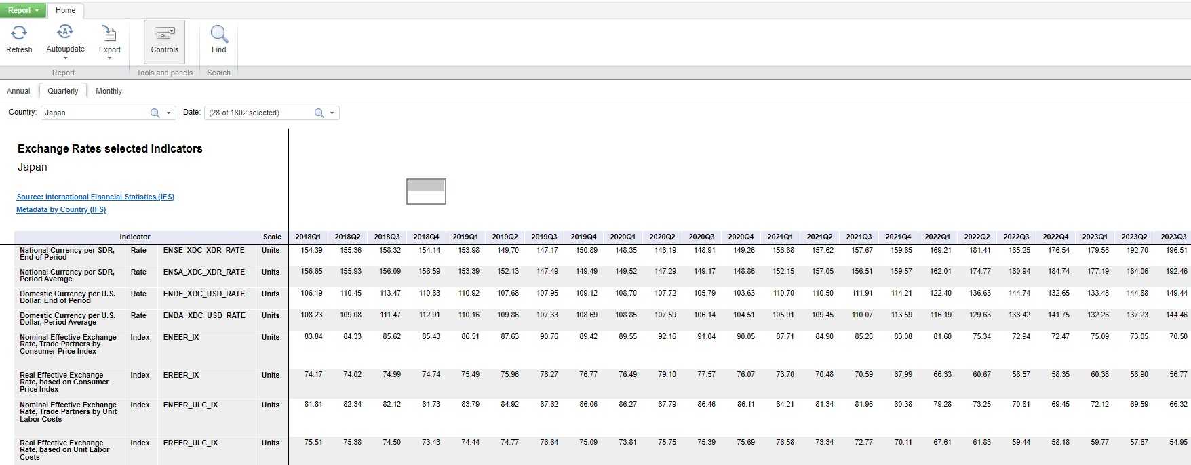
Task: Click the 2022Q4 column header
Action: (x=1055, y=237)
